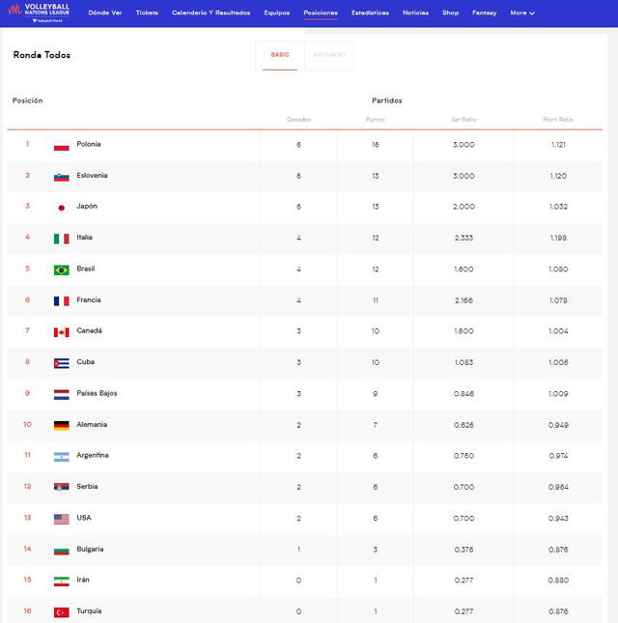Viewport: 618px width, 623px height.
Task: Sort by the Puntos column header
Action: point(375,120)
